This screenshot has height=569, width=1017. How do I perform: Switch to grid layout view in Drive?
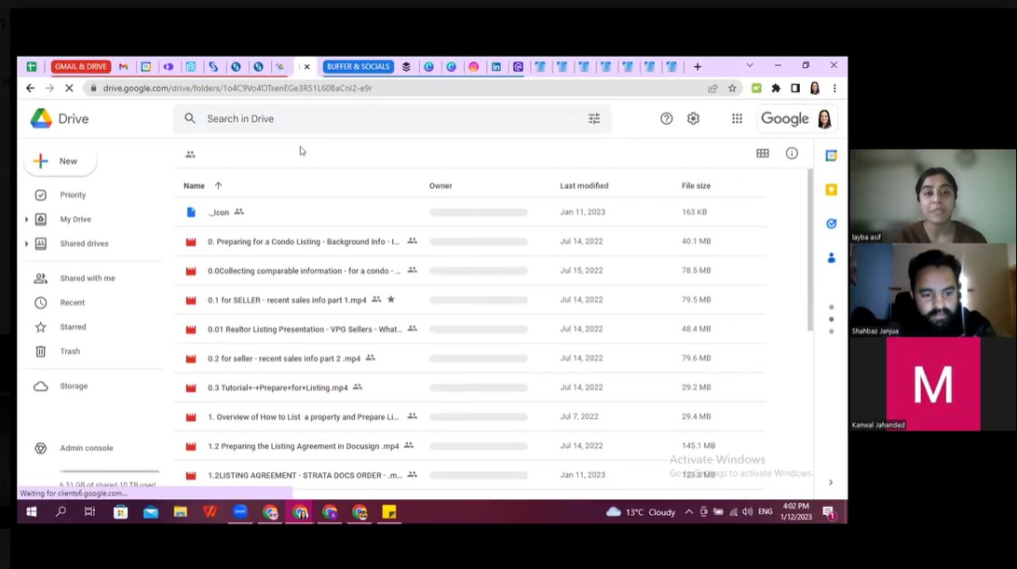click(x=763, y=153)
